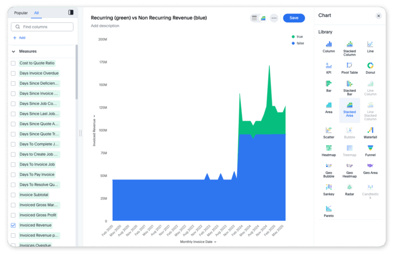This screenshot has width=397, height=258.
Task: Select the Sankey chart icon
Action: pos(328,187)
